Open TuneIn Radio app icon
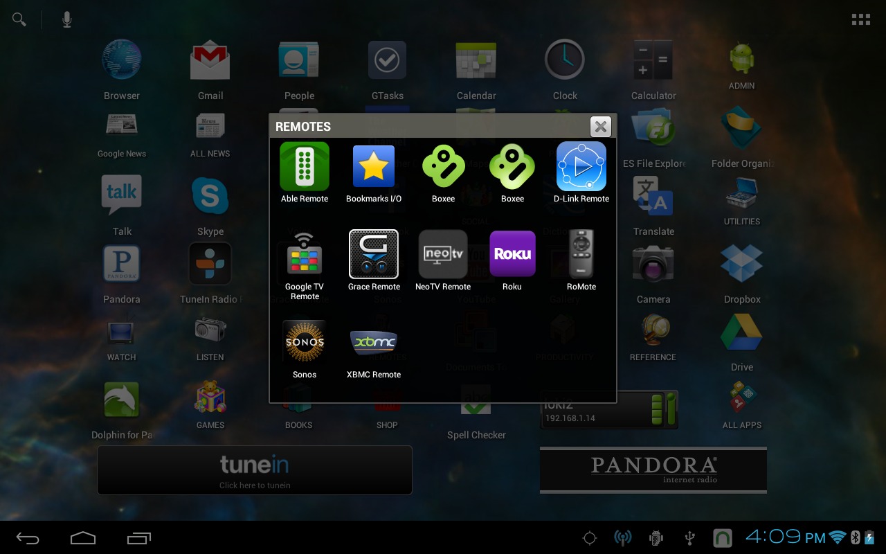Viewport: 886px width, 554px height. (210, 263)
